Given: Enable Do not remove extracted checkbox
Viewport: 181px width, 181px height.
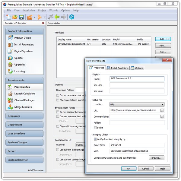Looking at the screenshot, I should (x=58, y=95).
